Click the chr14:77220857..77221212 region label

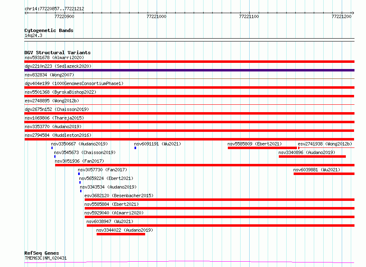(x=54, y=9)
